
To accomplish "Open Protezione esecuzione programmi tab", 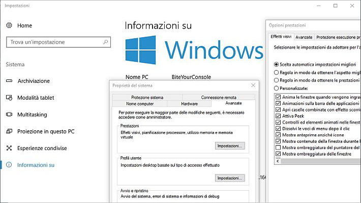I will coord(338,37).
